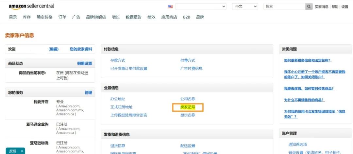The image size is (353, 154).
Task: Open FAQ about closing the account
Action: click(314, 74)
